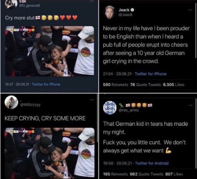The image size is (197, 179).
Task: Click Twitter for iPhone link under Jaack's tweet
Action: [151, 74]
